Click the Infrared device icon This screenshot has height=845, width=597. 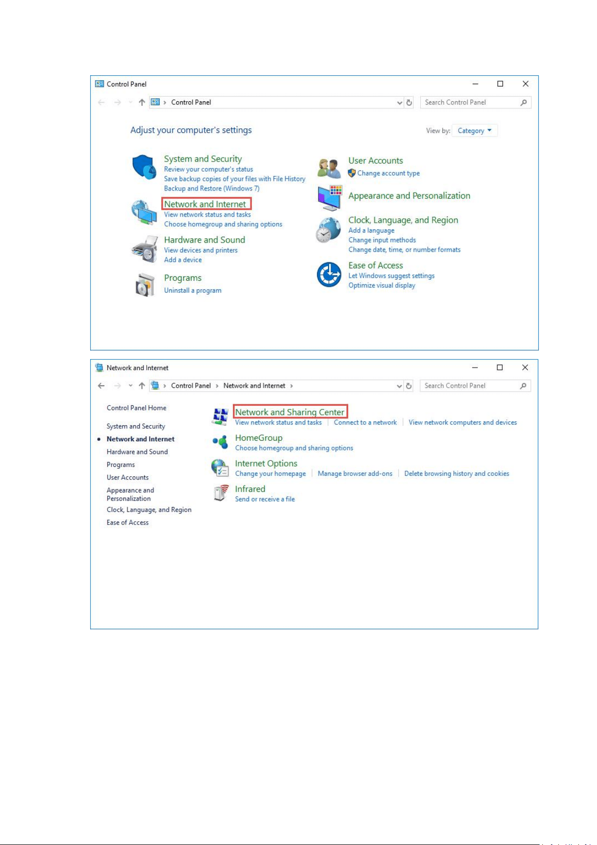tap(220, 493)
